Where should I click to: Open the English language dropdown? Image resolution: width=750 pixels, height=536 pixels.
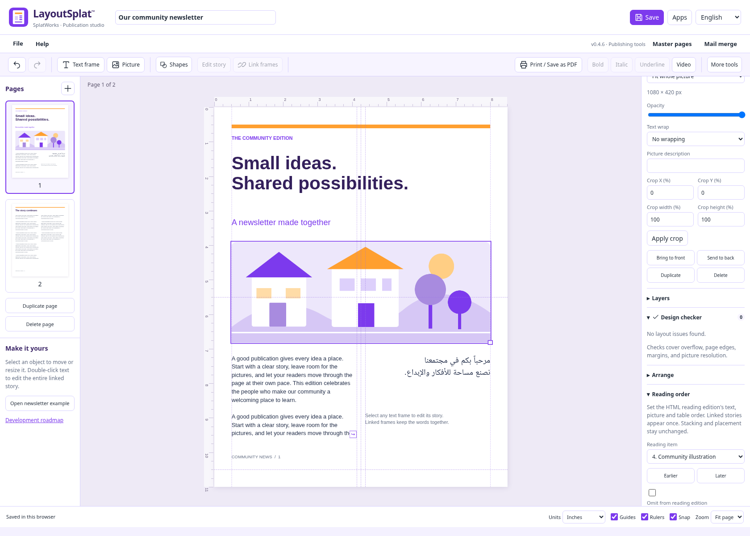point(718,17)
